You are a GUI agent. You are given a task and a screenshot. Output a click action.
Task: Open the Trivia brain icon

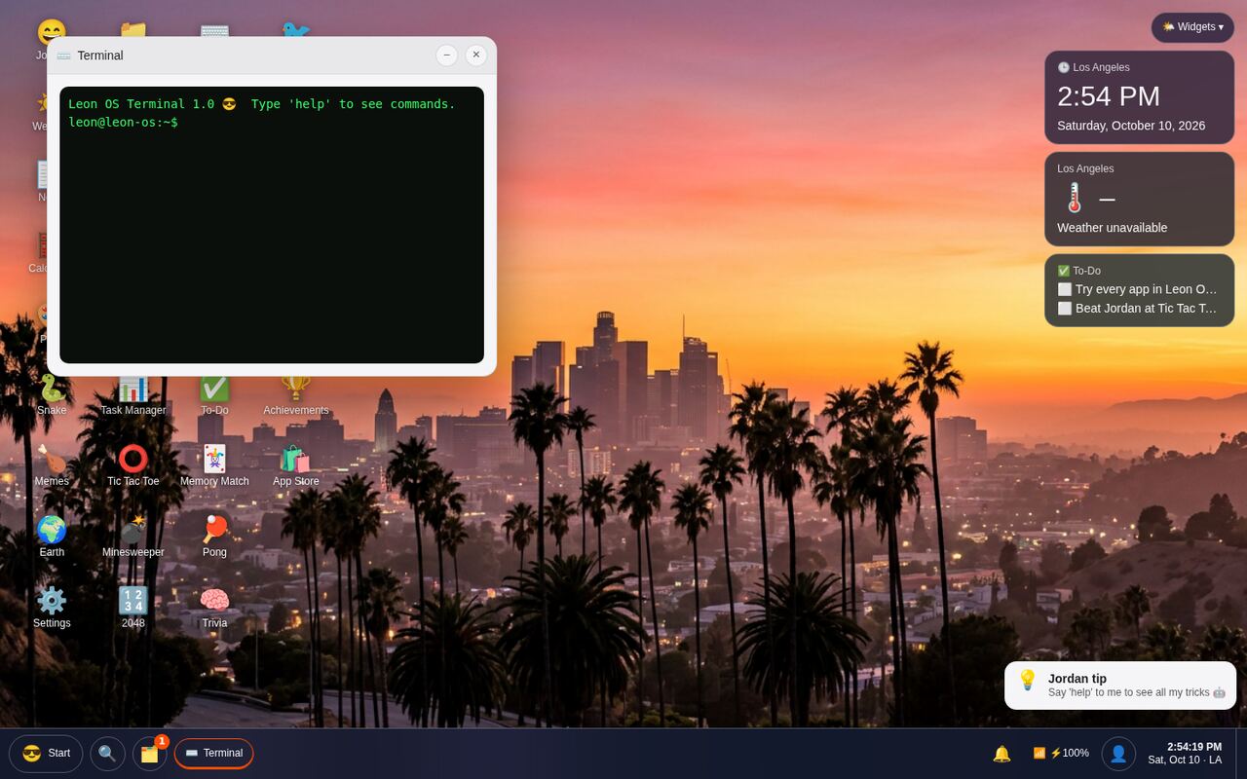(214, 607)
